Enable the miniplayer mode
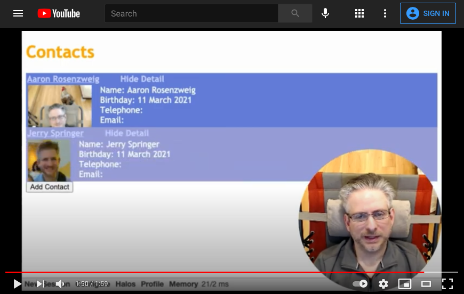This screenshot has height=294, width=464. tap(404, 284)
